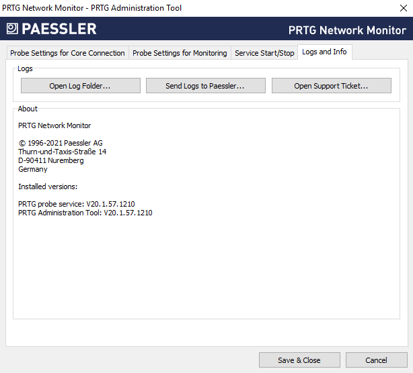This screenshot has width=413, height=373.
Task: Click the Paessler logo icon in the header
Action: pos(13,29)
